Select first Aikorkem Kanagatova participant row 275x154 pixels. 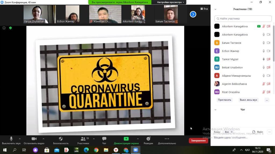point(243,27)
